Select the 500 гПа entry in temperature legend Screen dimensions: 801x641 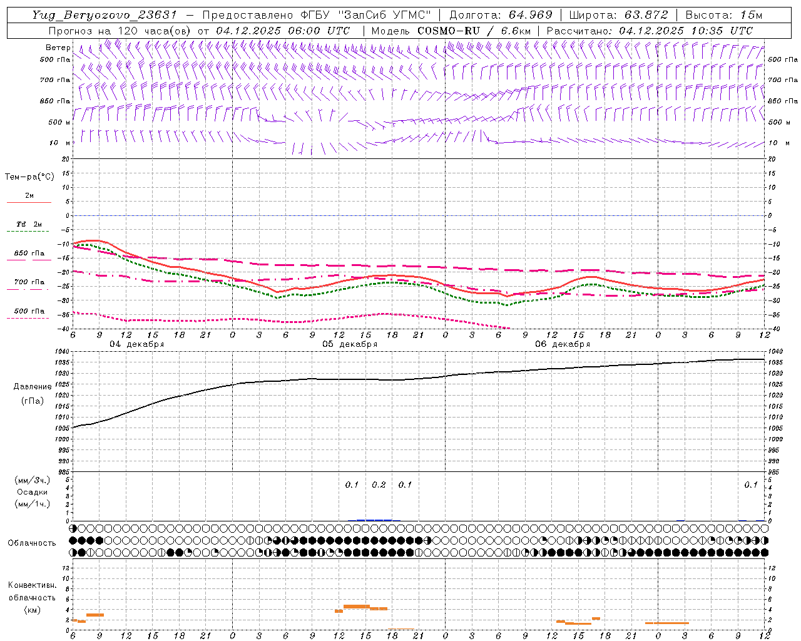pyautogui.click(x=29, y=310)
